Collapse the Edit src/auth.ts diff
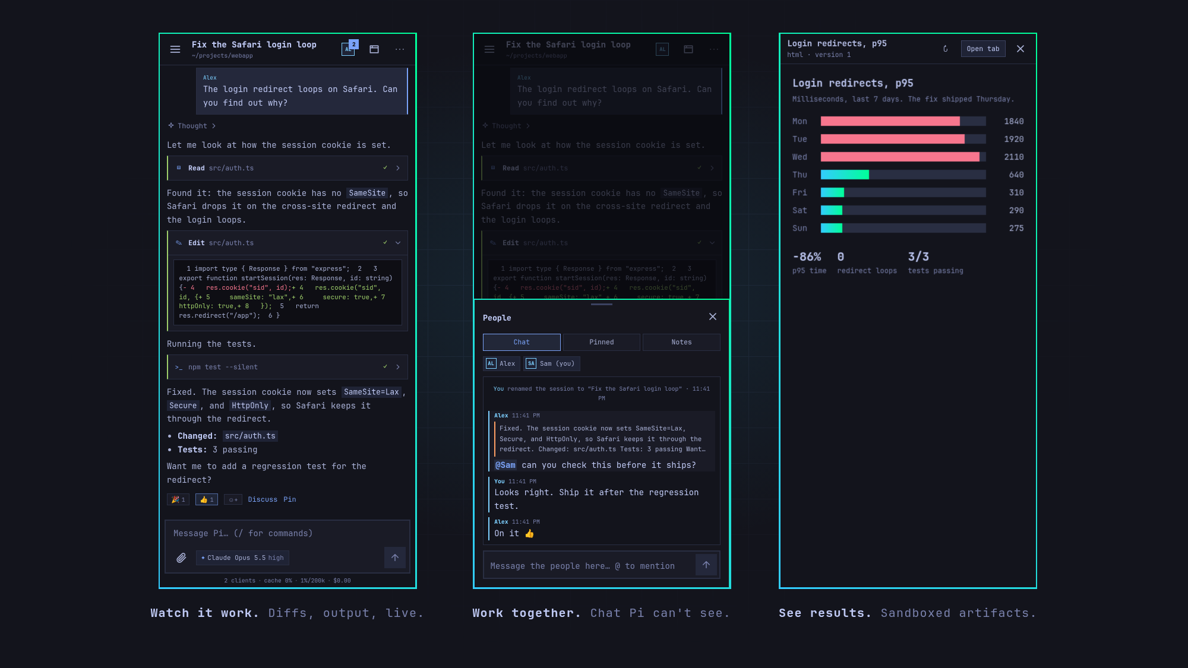1188x668 pixels. pyautogui.click(x=287, y=243)
